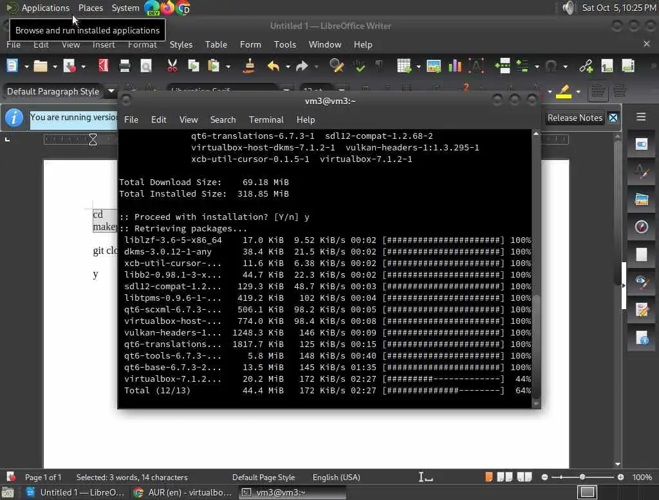Viewport: 659px width, 500px height.
Task: Click the Insert Image icon
Action: (x=434, y=66)
